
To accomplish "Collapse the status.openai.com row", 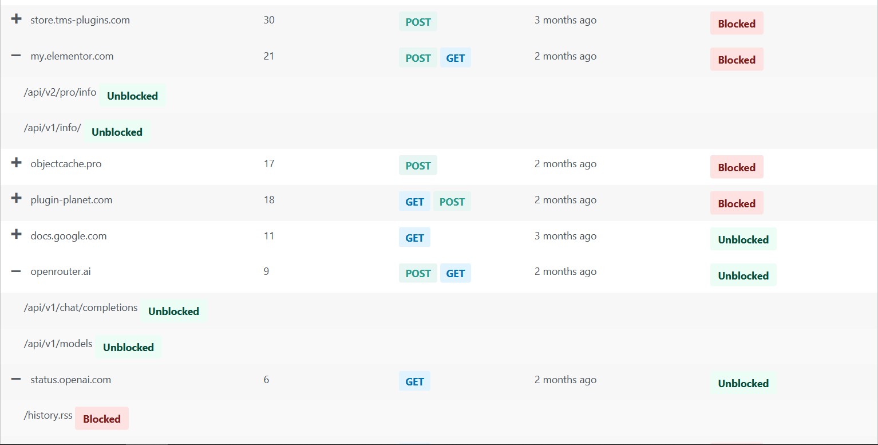I will 17,379.
